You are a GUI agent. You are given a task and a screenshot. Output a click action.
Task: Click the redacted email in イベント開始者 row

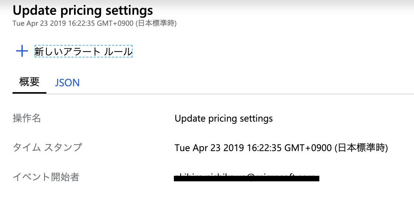[x=246, y=178]
